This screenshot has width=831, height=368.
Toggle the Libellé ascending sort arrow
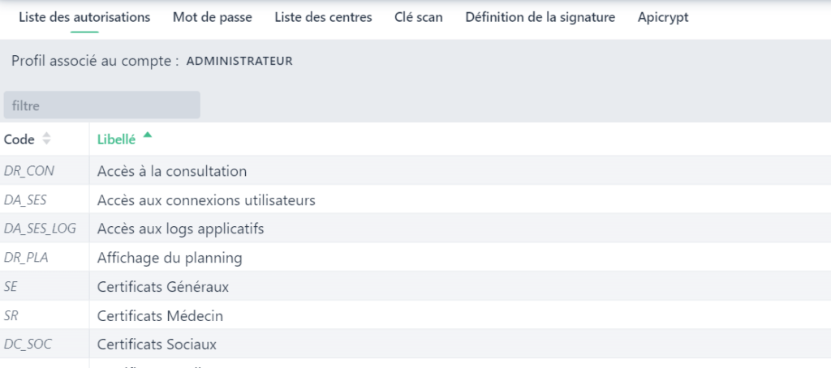(x=147, y=136)
